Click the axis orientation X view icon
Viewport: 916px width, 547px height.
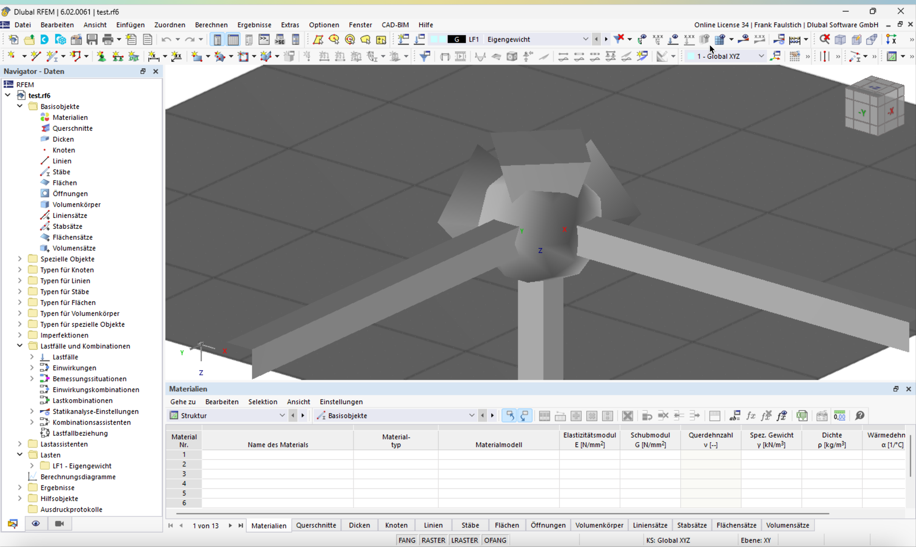[891, 39]
